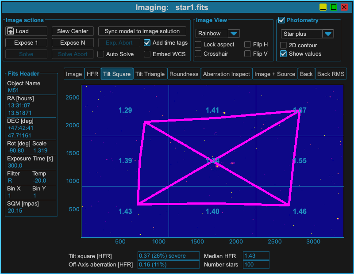Enable Flip H checkbox
Screen dimensions: 354x274
pos(247,45)
